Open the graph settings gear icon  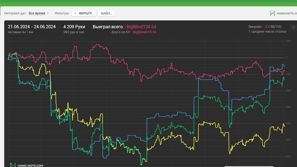[293, 28]
